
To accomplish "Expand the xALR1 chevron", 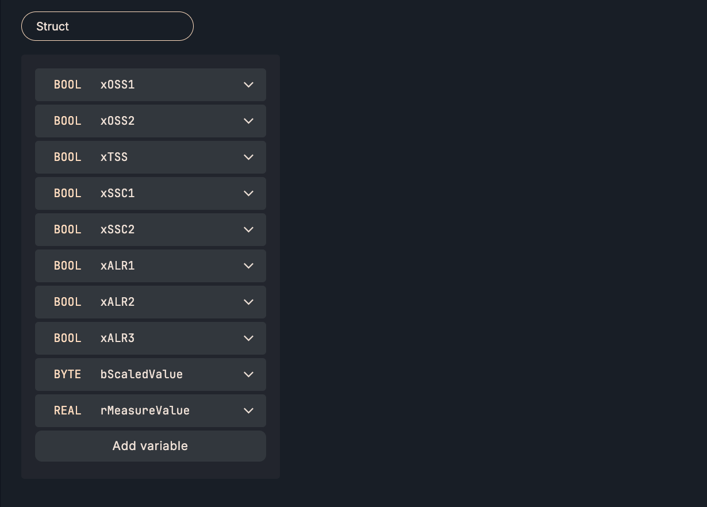I will pos(248,266).
